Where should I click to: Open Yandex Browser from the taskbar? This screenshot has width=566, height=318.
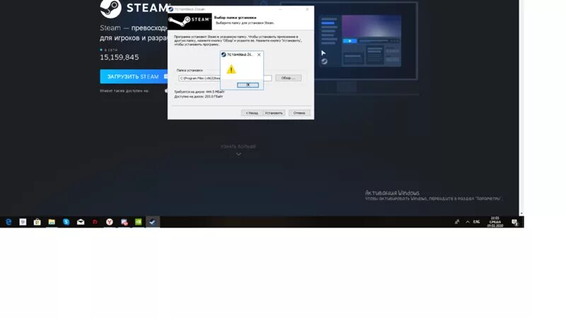point(110,222)
